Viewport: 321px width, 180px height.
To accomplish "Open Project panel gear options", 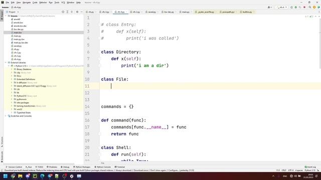I will click(77, 12).
